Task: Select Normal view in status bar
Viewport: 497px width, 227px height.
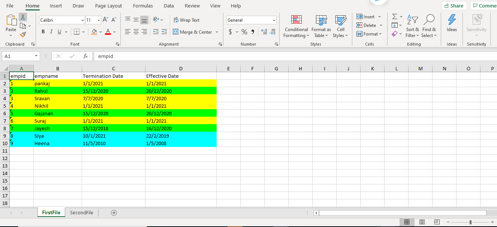Action: [x=407, y=222]
